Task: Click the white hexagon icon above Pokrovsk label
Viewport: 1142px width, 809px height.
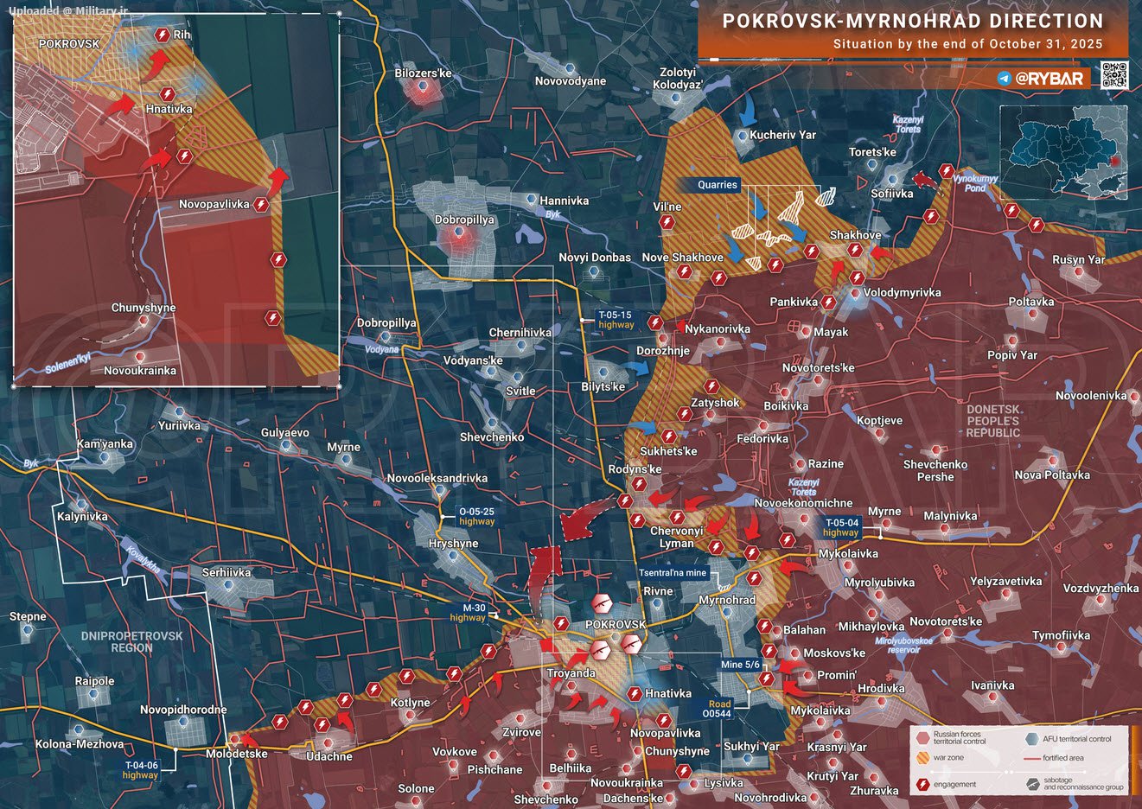Action: [x=603, y=603]
